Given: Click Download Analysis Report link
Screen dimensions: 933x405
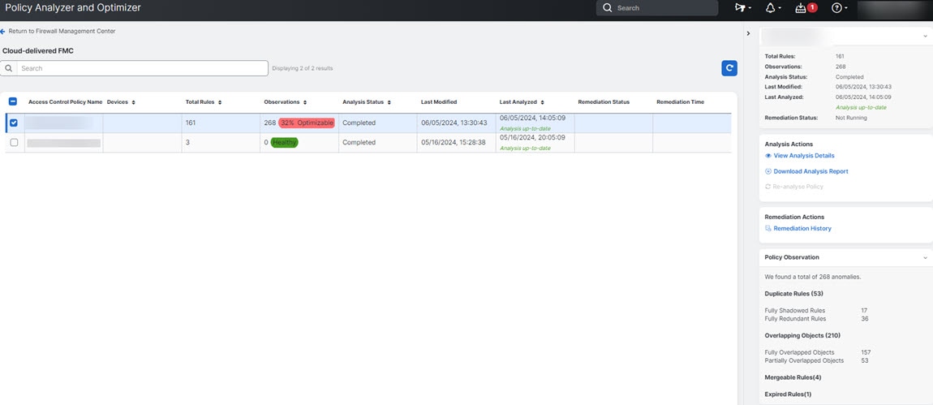Looking at the screenshot, I should point(811,171).
